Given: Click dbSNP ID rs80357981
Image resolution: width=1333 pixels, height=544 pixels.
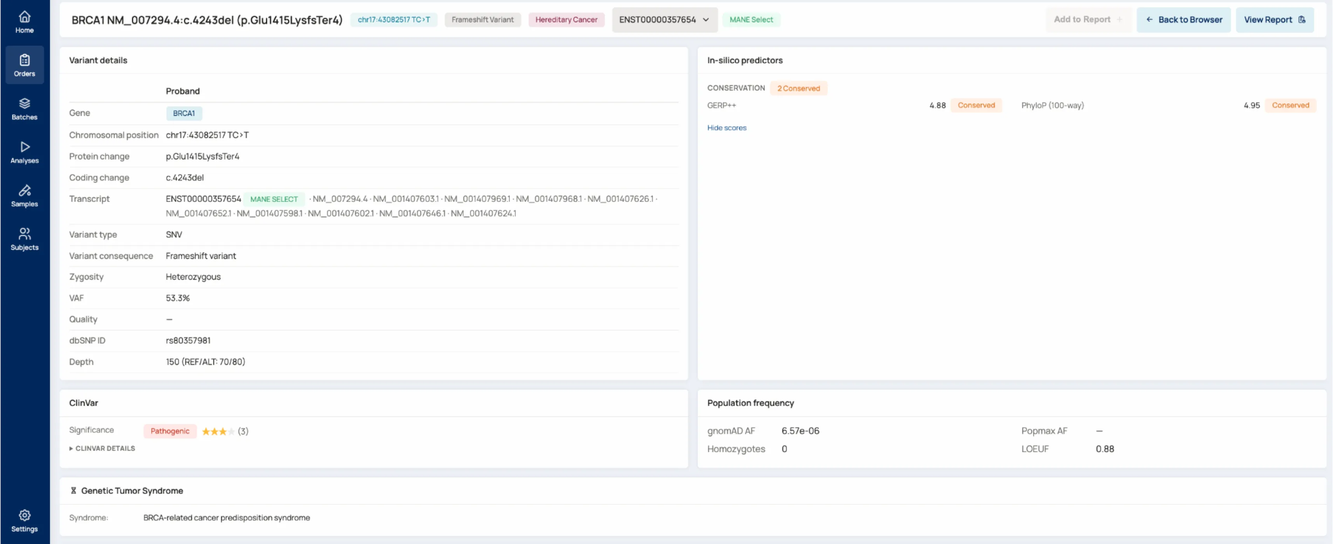Looking at the screenshot, I should [x=188, y=340].
